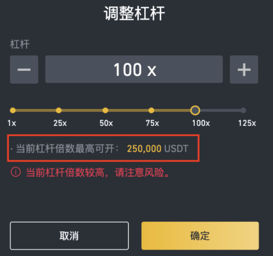Click the 1x label below slider
Screen dimensions: 273x256
pos(12,123)
